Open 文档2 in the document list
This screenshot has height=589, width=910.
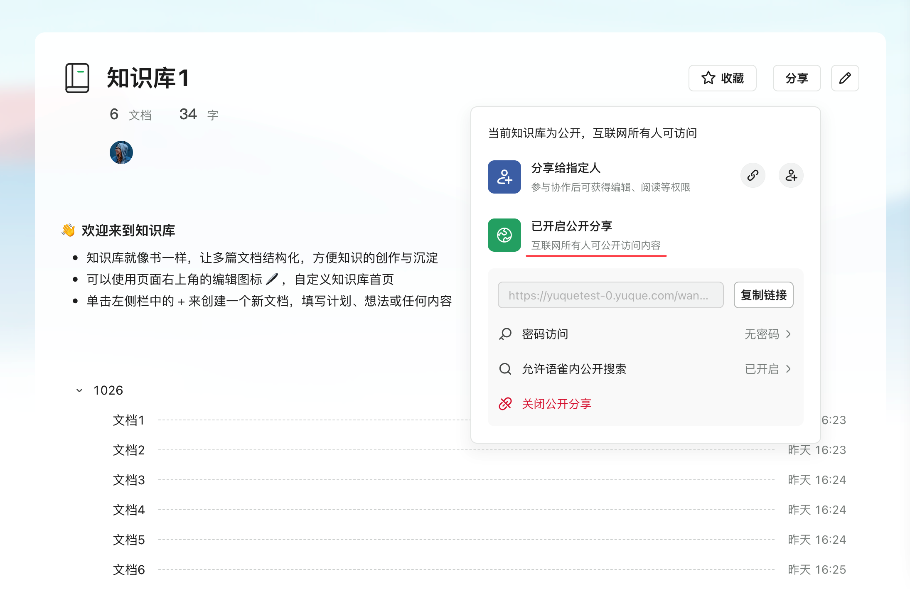point(129,450)
